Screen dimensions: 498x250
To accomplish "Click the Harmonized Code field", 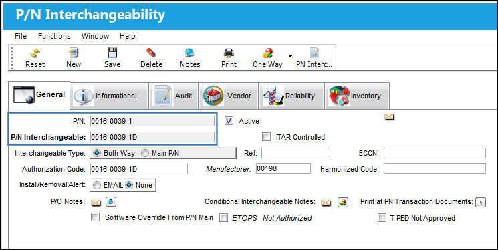I will click(x=434, y=168).
